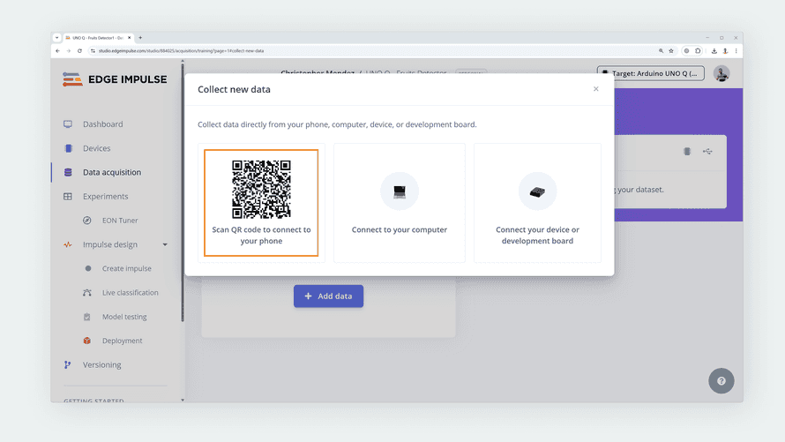This screenshot has height=442, width=785.
Task: Open Versioning page
Action: [x=101, y=365]
